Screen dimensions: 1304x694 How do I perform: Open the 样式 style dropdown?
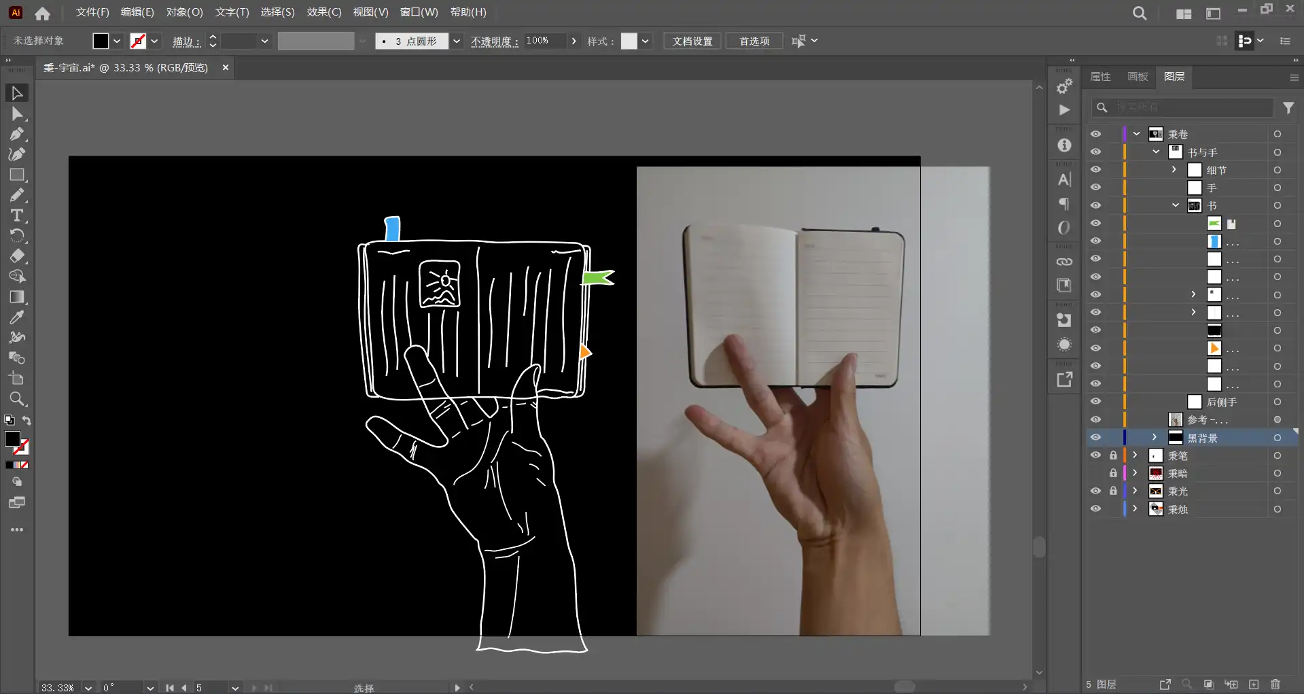click(x=645, y=41)
